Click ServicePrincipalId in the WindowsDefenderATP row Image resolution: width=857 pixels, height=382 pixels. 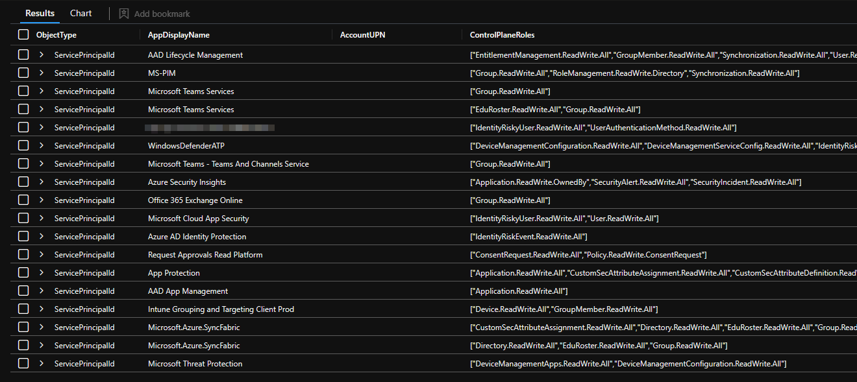[84, 146]
